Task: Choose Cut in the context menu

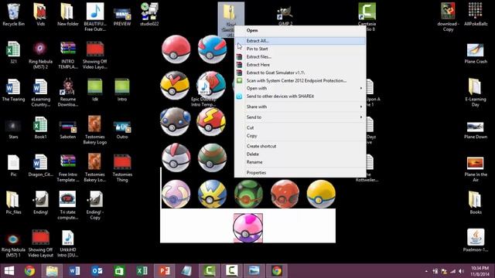Action: tap(300, 127)
